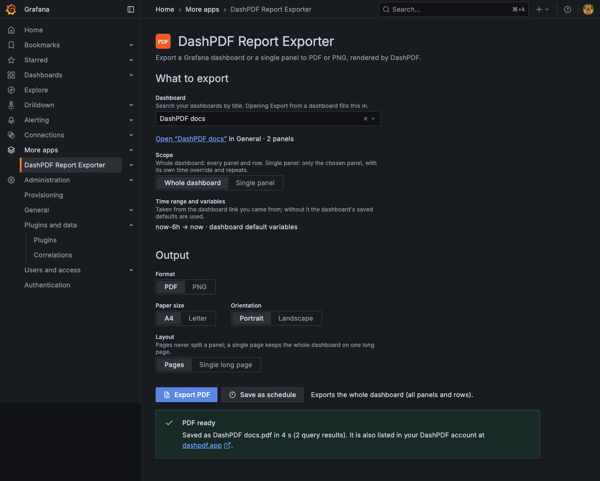Click Home in the breadcrumb
600x481 pixels.
(165, 9)
